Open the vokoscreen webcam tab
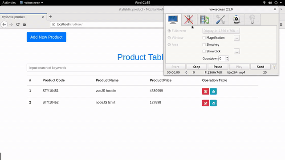 click(x=236, y=20)
